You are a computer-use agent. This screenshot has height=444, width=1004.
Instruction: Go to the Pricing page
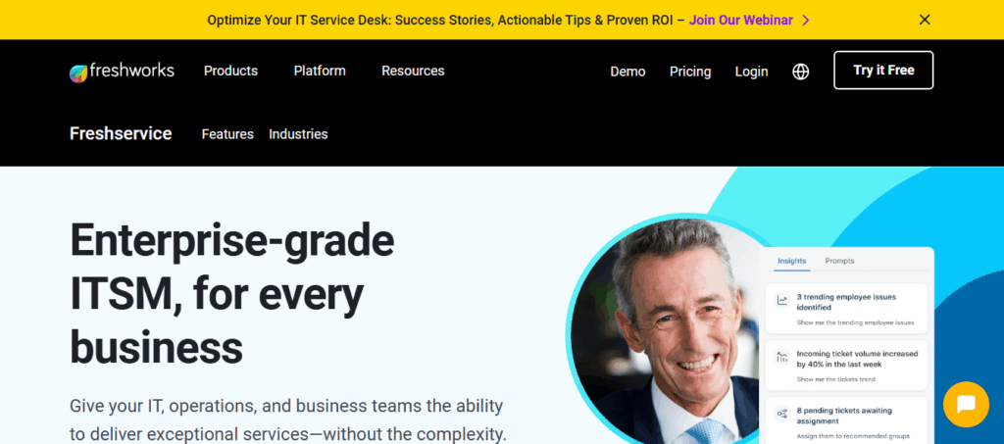[690, 72]
